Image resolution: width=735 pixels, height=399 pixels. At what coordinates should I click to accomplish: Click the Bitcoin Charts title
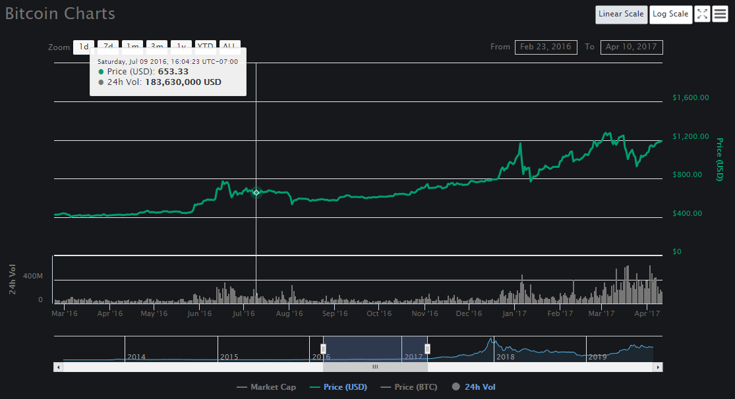pos(60,14)
